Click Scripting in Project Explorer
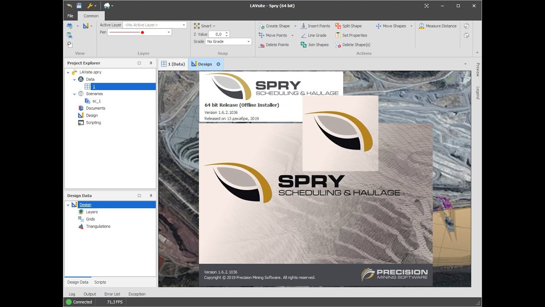 [93, 123]
